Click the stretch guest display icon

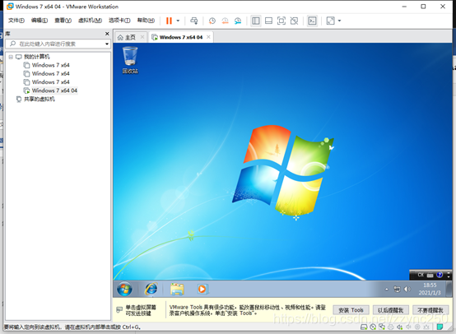coord(330,21)
